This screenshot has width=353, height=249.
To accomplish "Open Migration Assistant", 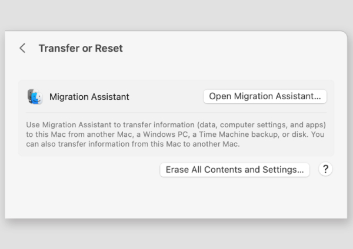I will (x=265, y=96).
